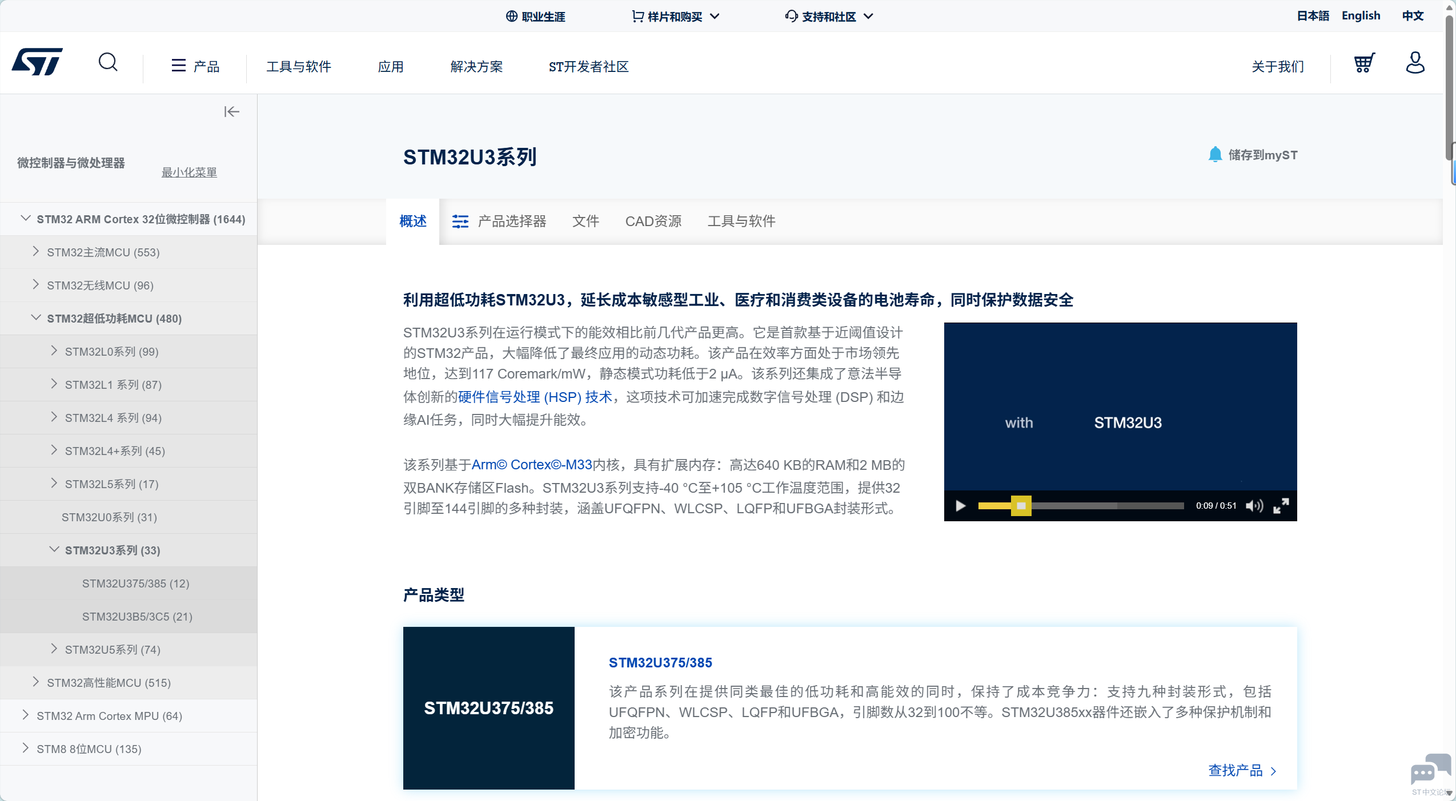Open the Arm© Cortex©-M33 link
The height and width of the screenshot is (801, 1456).
point(532,465)
